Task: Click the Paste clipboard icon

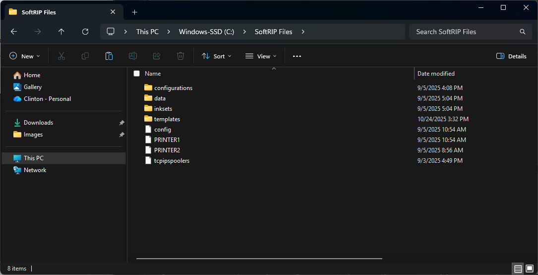Action: point(109,56)
